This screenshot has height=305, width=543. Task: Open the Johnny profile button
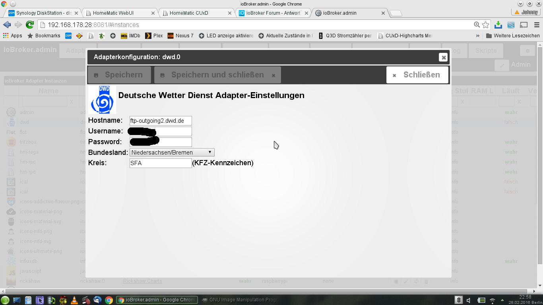[x=527, y=12]
